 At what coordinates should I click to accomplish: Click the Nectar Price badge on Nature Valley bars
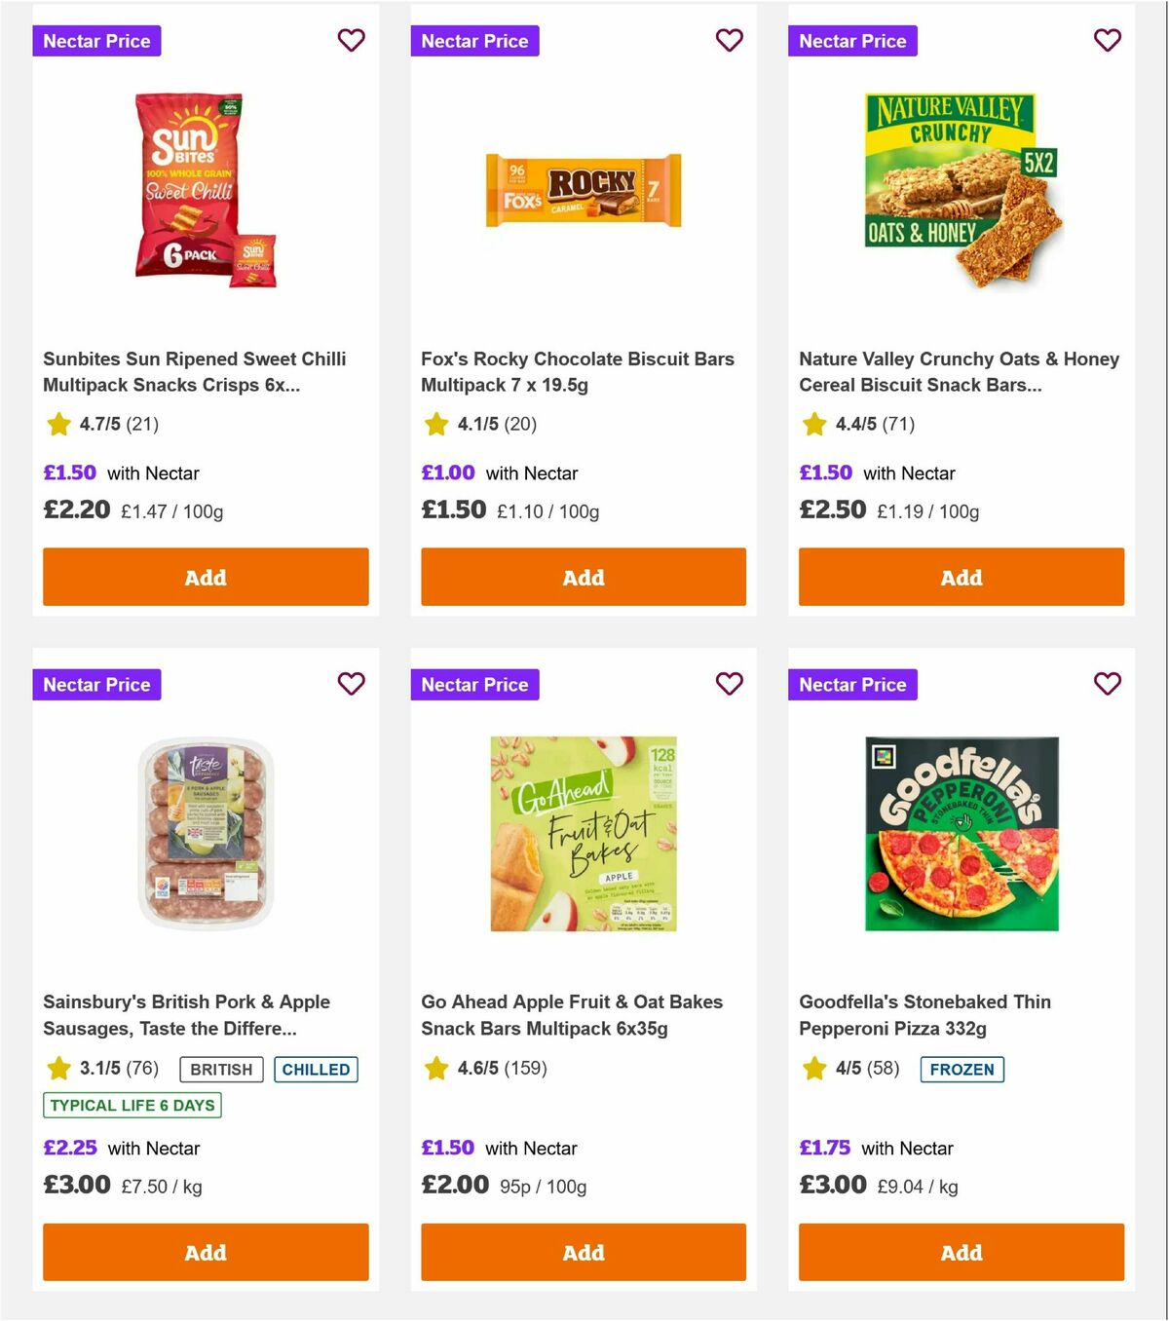coord(852,41)
